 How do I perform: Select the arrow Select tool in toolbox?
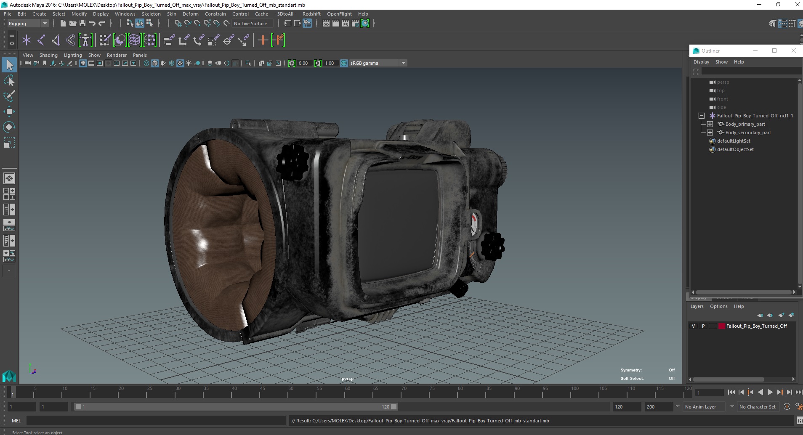[9, 65]
